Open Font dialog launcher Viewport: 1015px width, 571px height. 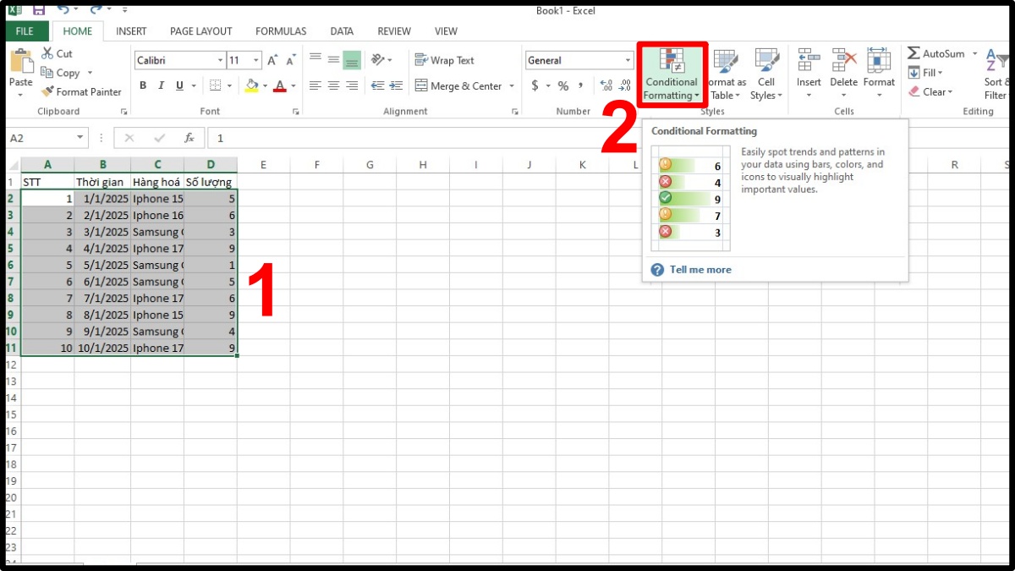tap(296, 112)
